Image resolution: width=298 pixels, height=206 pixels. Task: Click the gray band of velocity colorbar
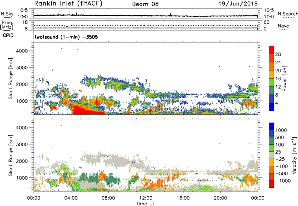[272, 155]
